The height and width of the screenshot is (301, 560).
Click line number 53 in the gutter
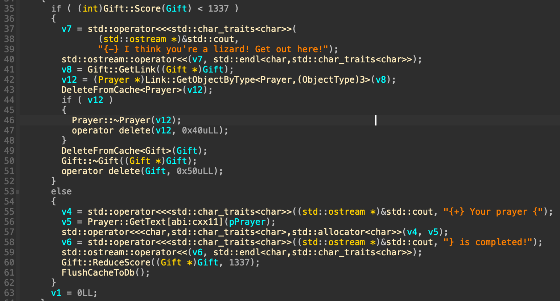(9, 191)
